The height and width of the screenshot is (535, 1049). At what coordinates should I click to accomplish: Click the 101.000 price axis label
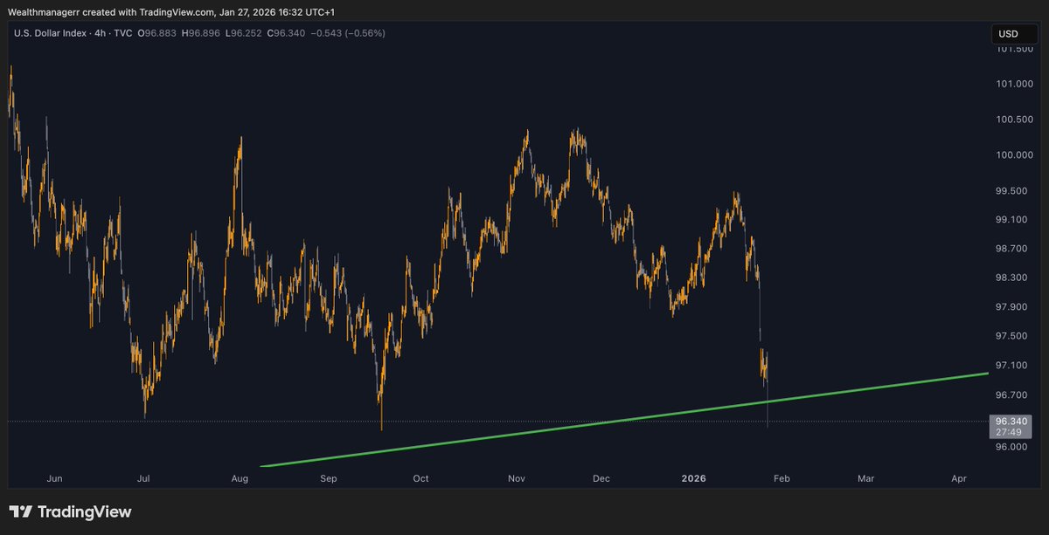1014,85
